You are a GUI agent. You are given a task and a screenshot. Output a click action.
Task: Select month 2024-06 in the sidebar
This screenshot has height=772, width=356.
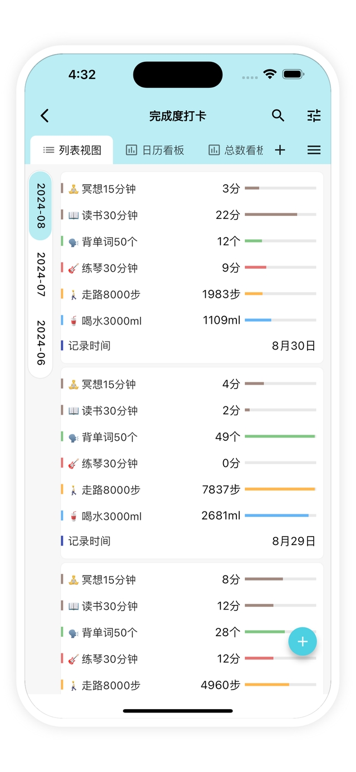tap(41, 343)
